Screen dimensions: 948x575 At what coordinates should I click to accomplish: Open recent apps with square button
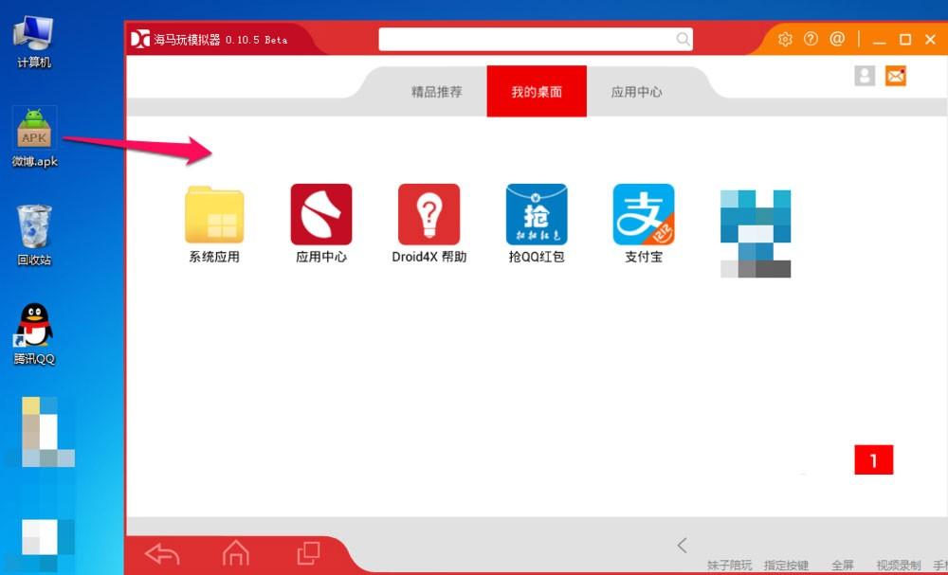pos(308,552)
